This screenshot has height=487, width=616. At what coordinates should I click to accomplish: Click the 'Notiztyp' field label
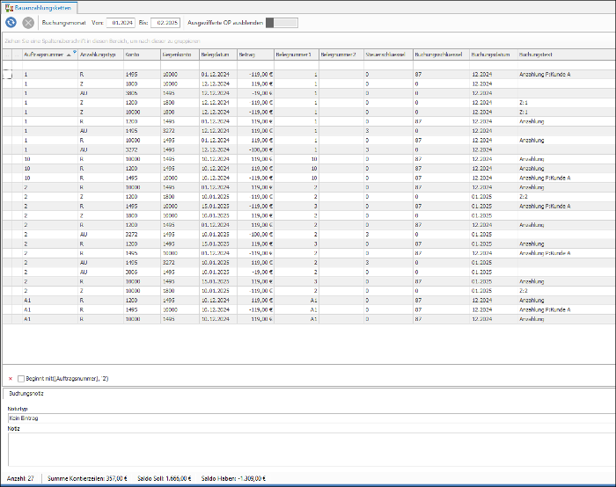point(18,409)
